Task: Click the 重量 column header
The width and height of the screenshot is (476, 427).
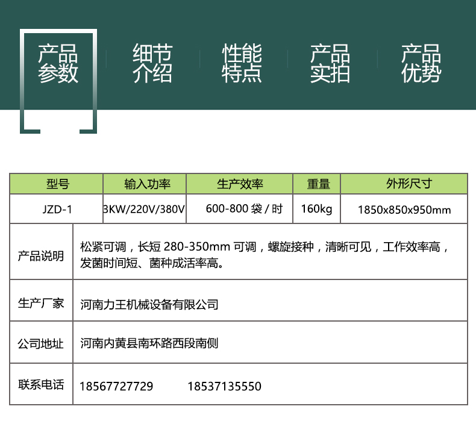Action: pyautogui.click(x=317, y=184)
